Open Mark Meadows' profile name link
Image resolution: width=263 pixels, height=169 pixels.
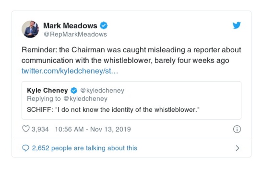[x=70, y=26]
